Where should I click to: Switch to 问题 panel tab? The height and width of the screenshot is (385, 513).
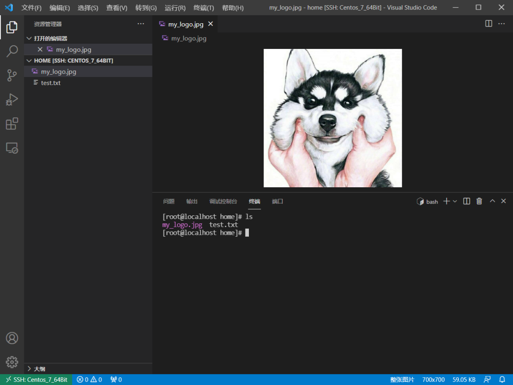tap(169, 202)
